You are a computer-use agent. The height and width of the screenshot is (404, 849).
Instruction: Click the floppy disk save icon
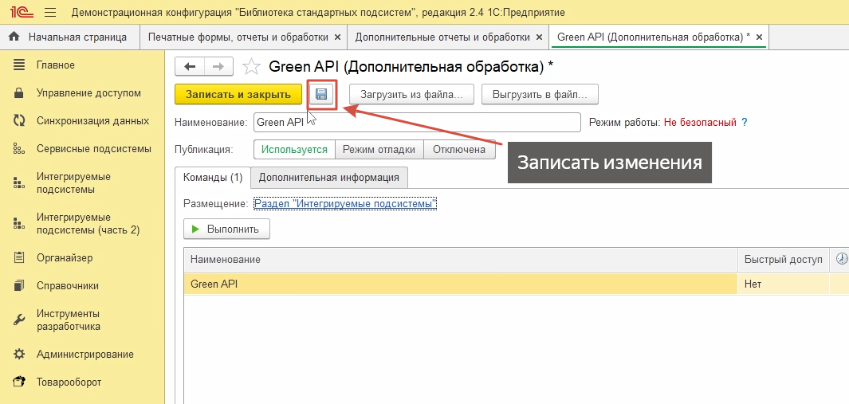pyautogui.click(x=321, y=95)
